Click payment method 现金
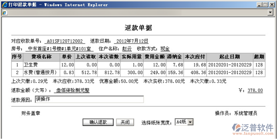 pos(165,49)
